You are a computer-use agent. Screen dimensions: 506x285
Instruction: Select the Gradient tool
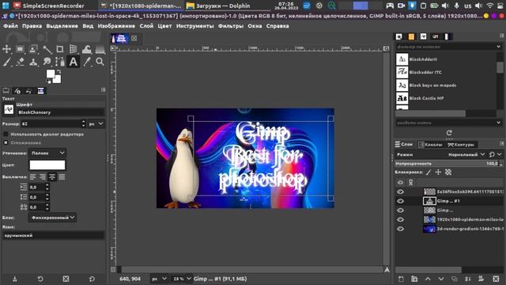click(x=100, y=49)
